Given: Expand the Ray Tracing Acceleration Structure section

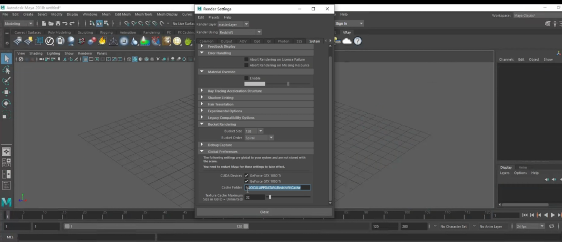Looking at the screenshot, I should pos(256,91).
